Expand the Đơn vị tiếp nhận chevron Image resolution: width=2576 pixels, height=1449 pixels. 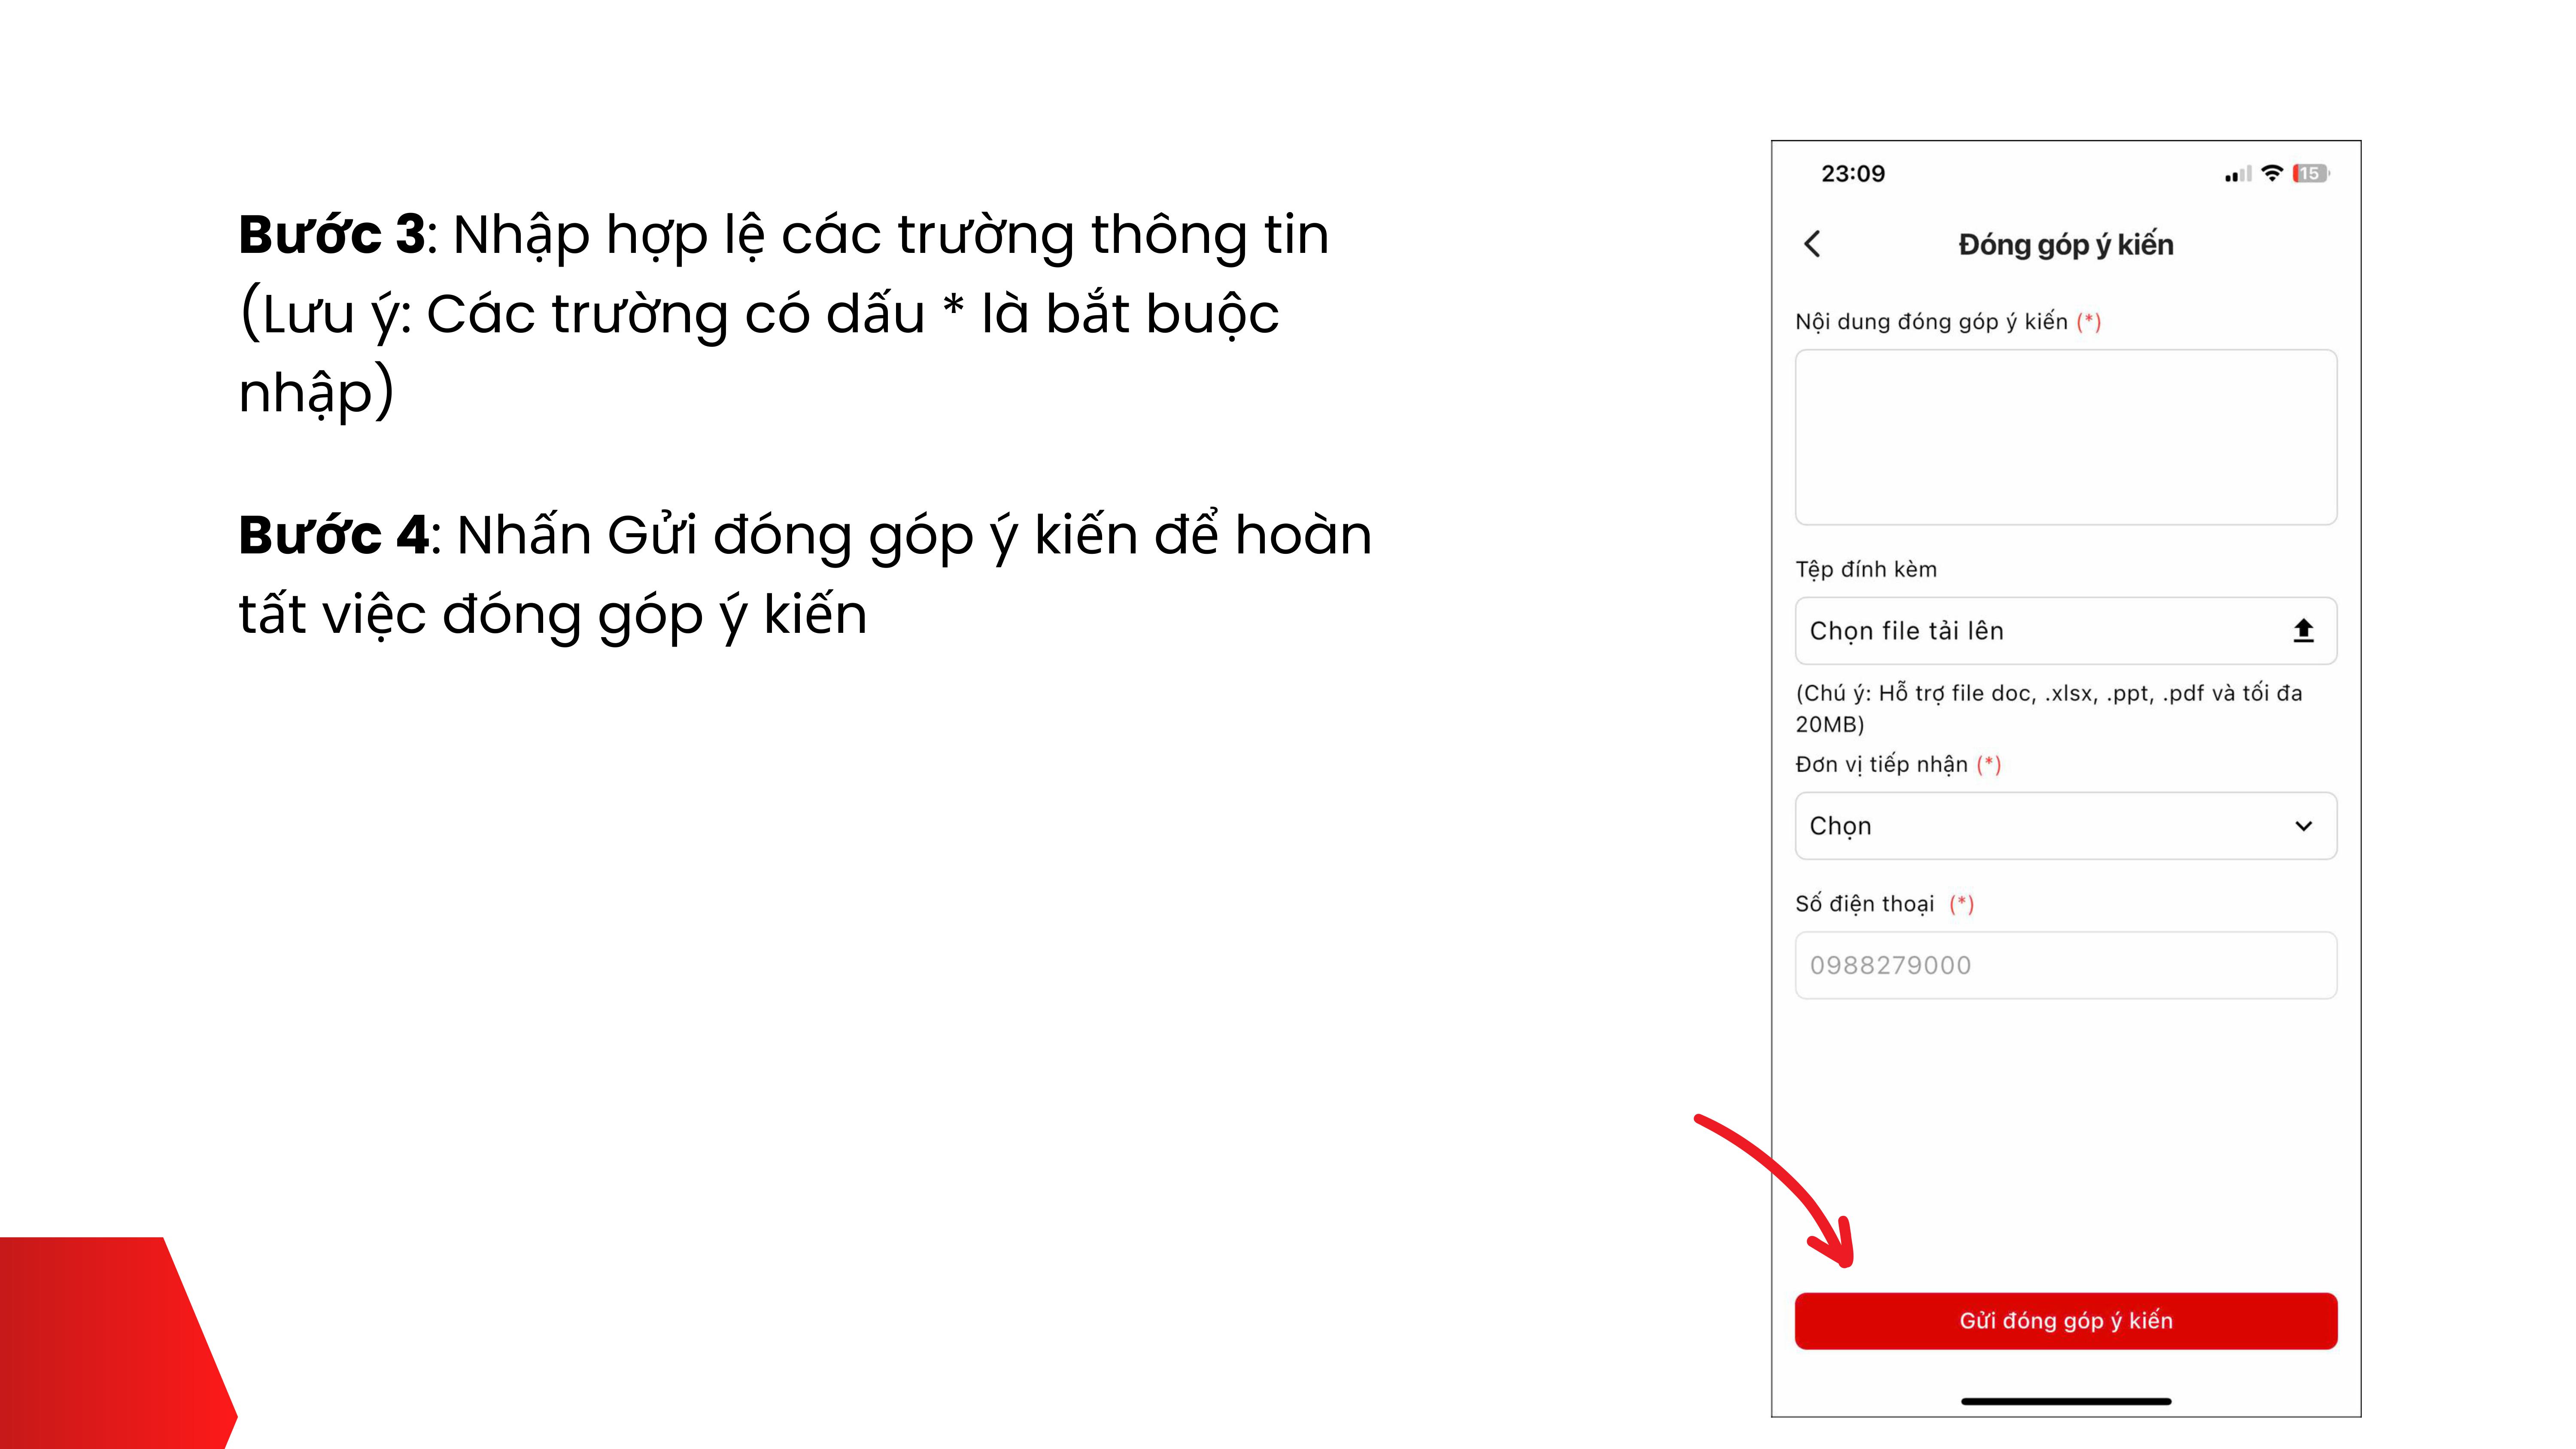pyautogui.click(x=2303, y=826)
